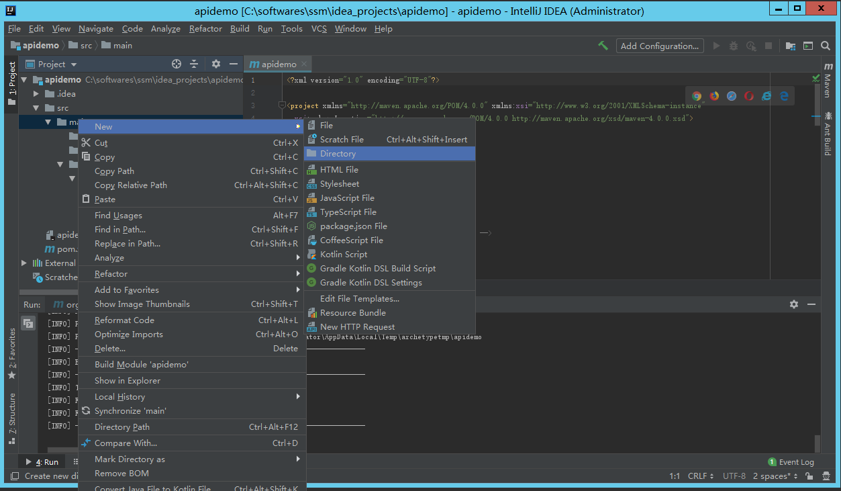The height and width of the screenshot is (491, 841).
Task: Toggle the 4: Run tool window button
Action: click(42, 462)
